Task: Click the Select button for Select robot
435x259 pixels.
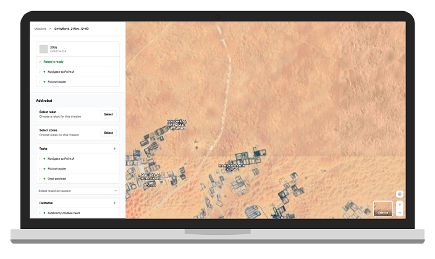Action: [x=109, y=115]
